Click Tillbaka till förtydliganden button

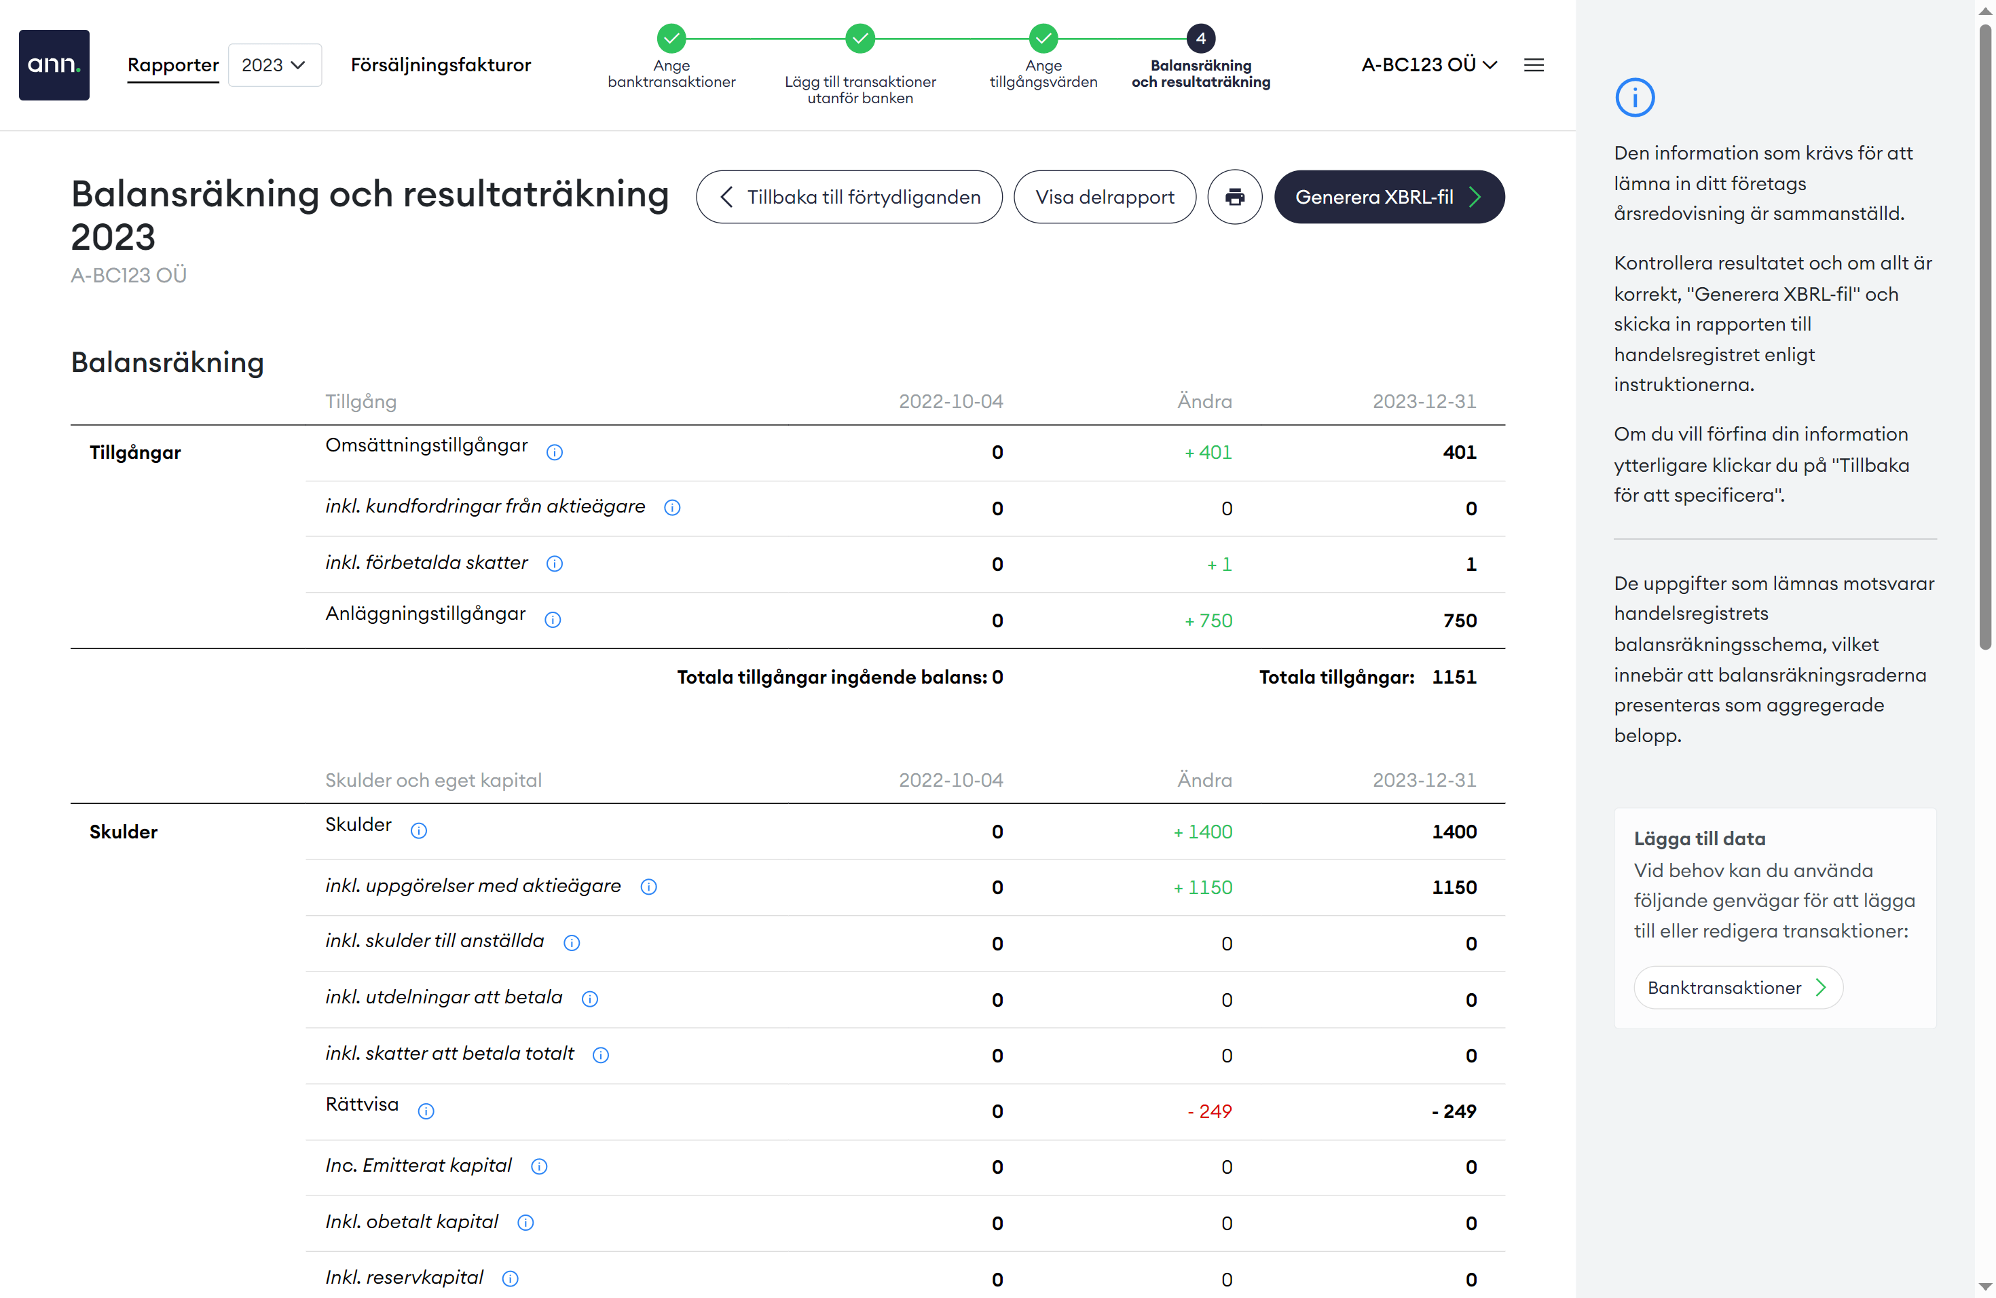[849, 197]
